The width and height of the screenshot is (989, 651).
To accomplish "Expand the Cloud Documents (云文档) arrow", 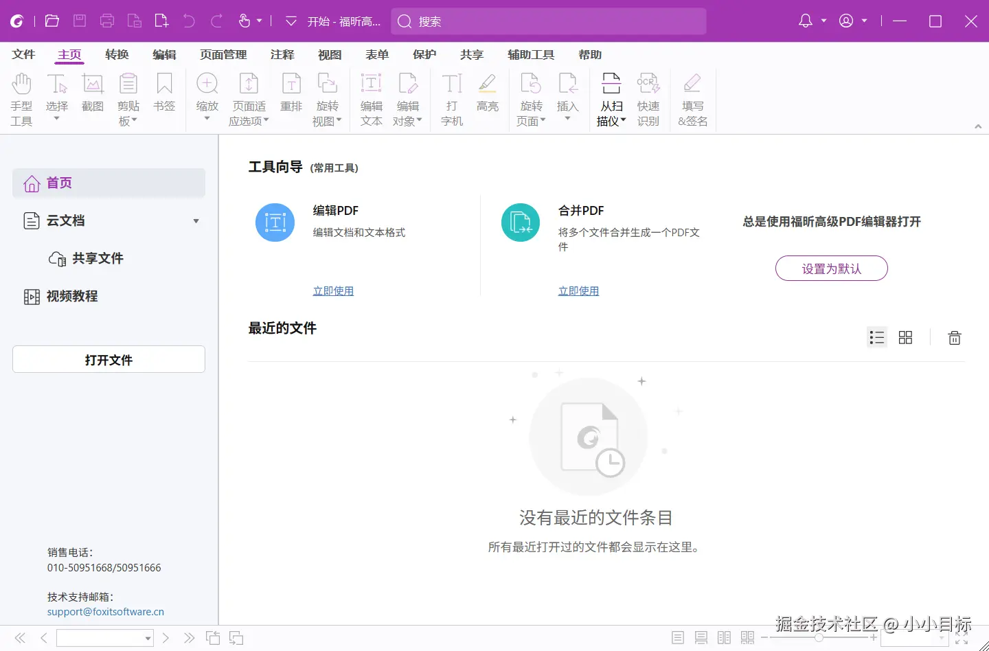I will pos(196,221).
